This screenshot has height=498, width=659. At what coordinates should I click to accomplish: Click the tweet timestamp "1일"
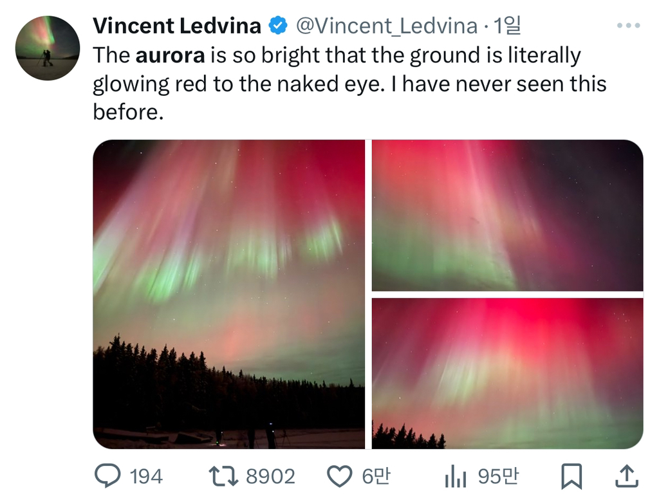click(x=506, y=26)
